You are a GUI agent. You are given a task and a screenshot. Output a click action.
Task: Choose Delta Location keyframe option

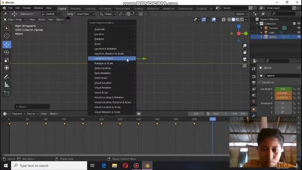point(112,68)
